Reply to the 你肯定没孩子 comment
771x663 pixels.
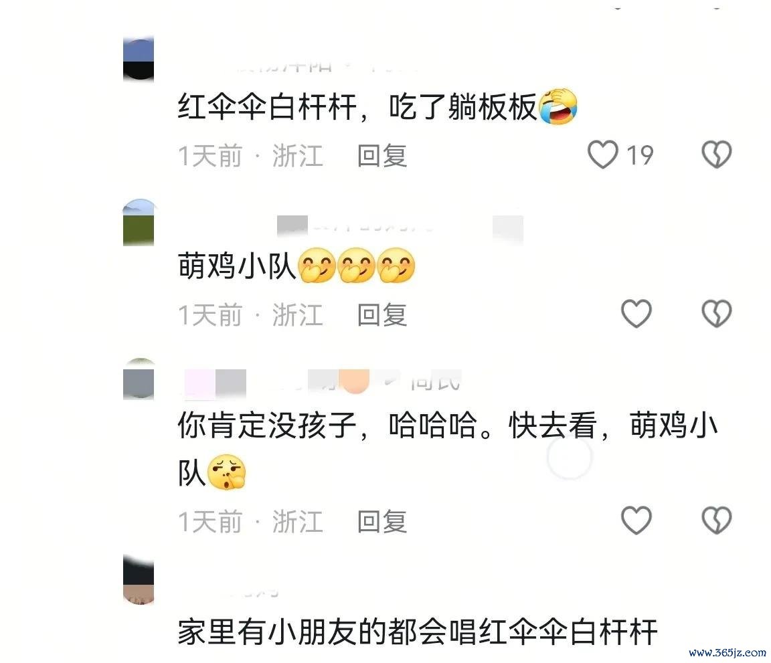coord(382,522)
